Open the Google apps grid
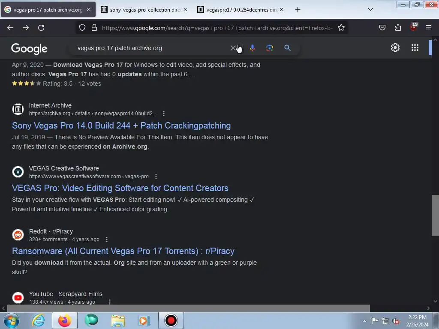Viewport: 439px width, 329px height. click(415, 48)
